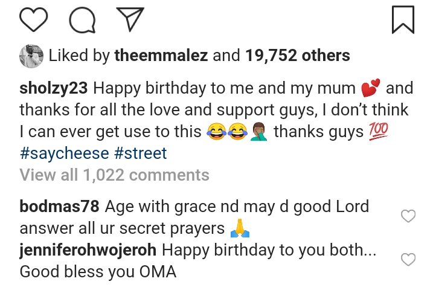Open the #street hashtag
433x290 pixels.
(140, 153)
